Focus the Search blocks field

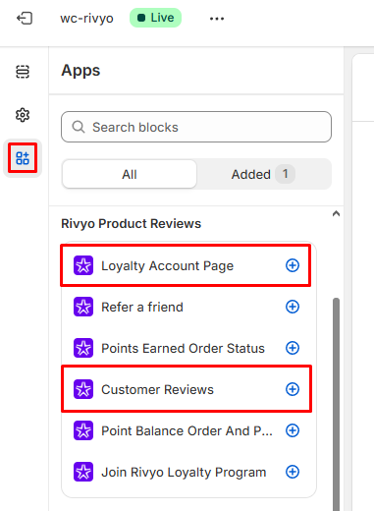[x=196, y=127]
